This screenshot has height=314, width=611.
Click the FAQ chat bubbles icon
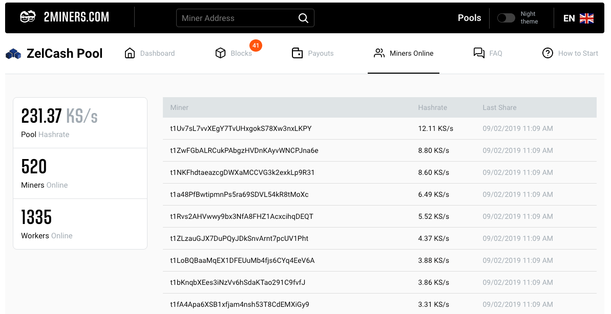[x=479, y=53]
